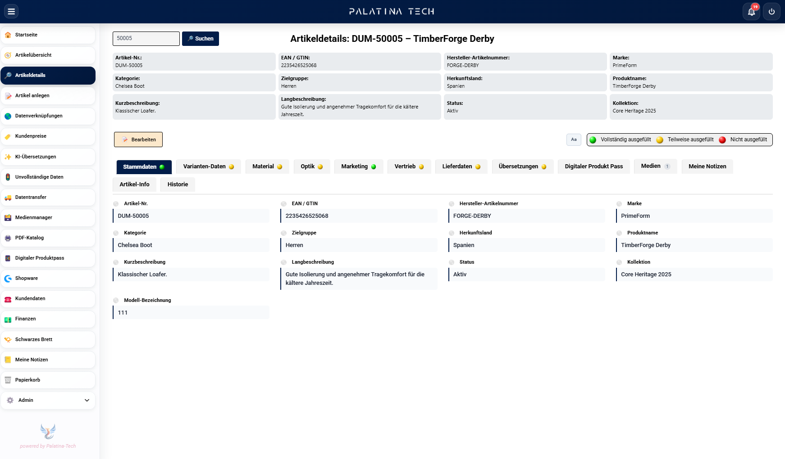785x459 pixels.
Task: Open Schwarzes Brett sidebar item
Action: coord(48,340)
